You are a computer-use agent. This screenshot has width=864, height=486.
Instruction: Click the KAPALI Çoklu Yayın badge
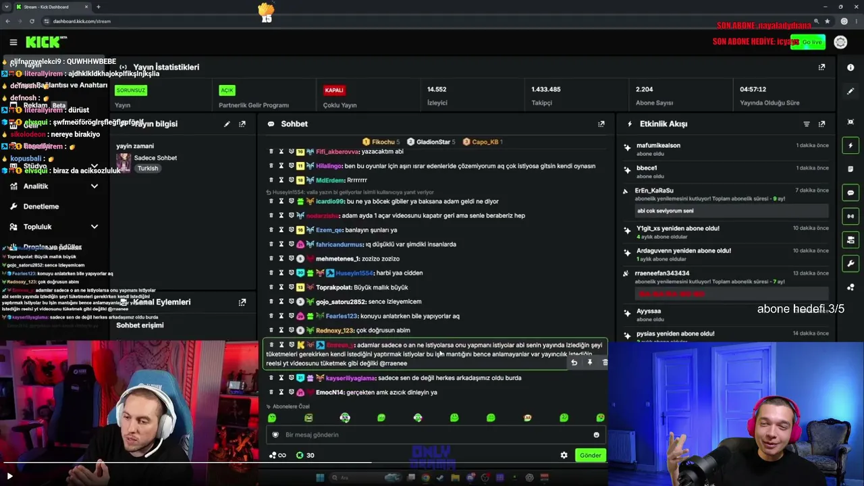334,90
